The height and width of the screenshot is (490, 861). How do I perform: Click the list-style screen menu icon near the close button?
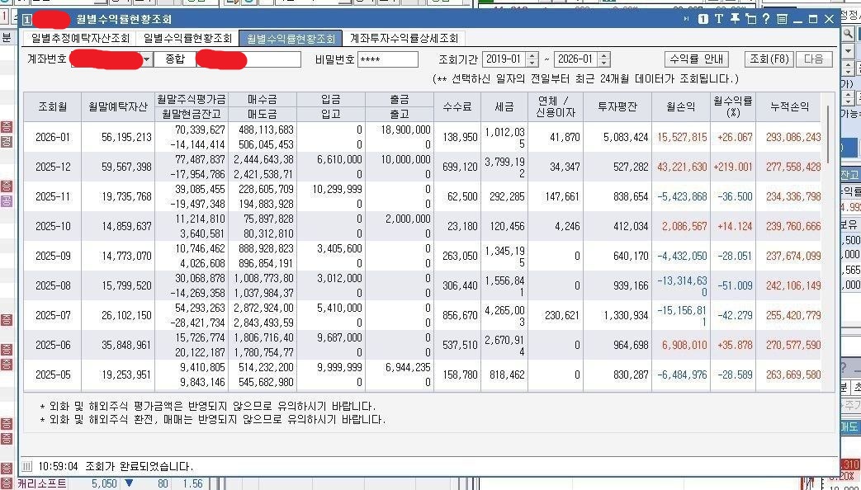[781, 20]
